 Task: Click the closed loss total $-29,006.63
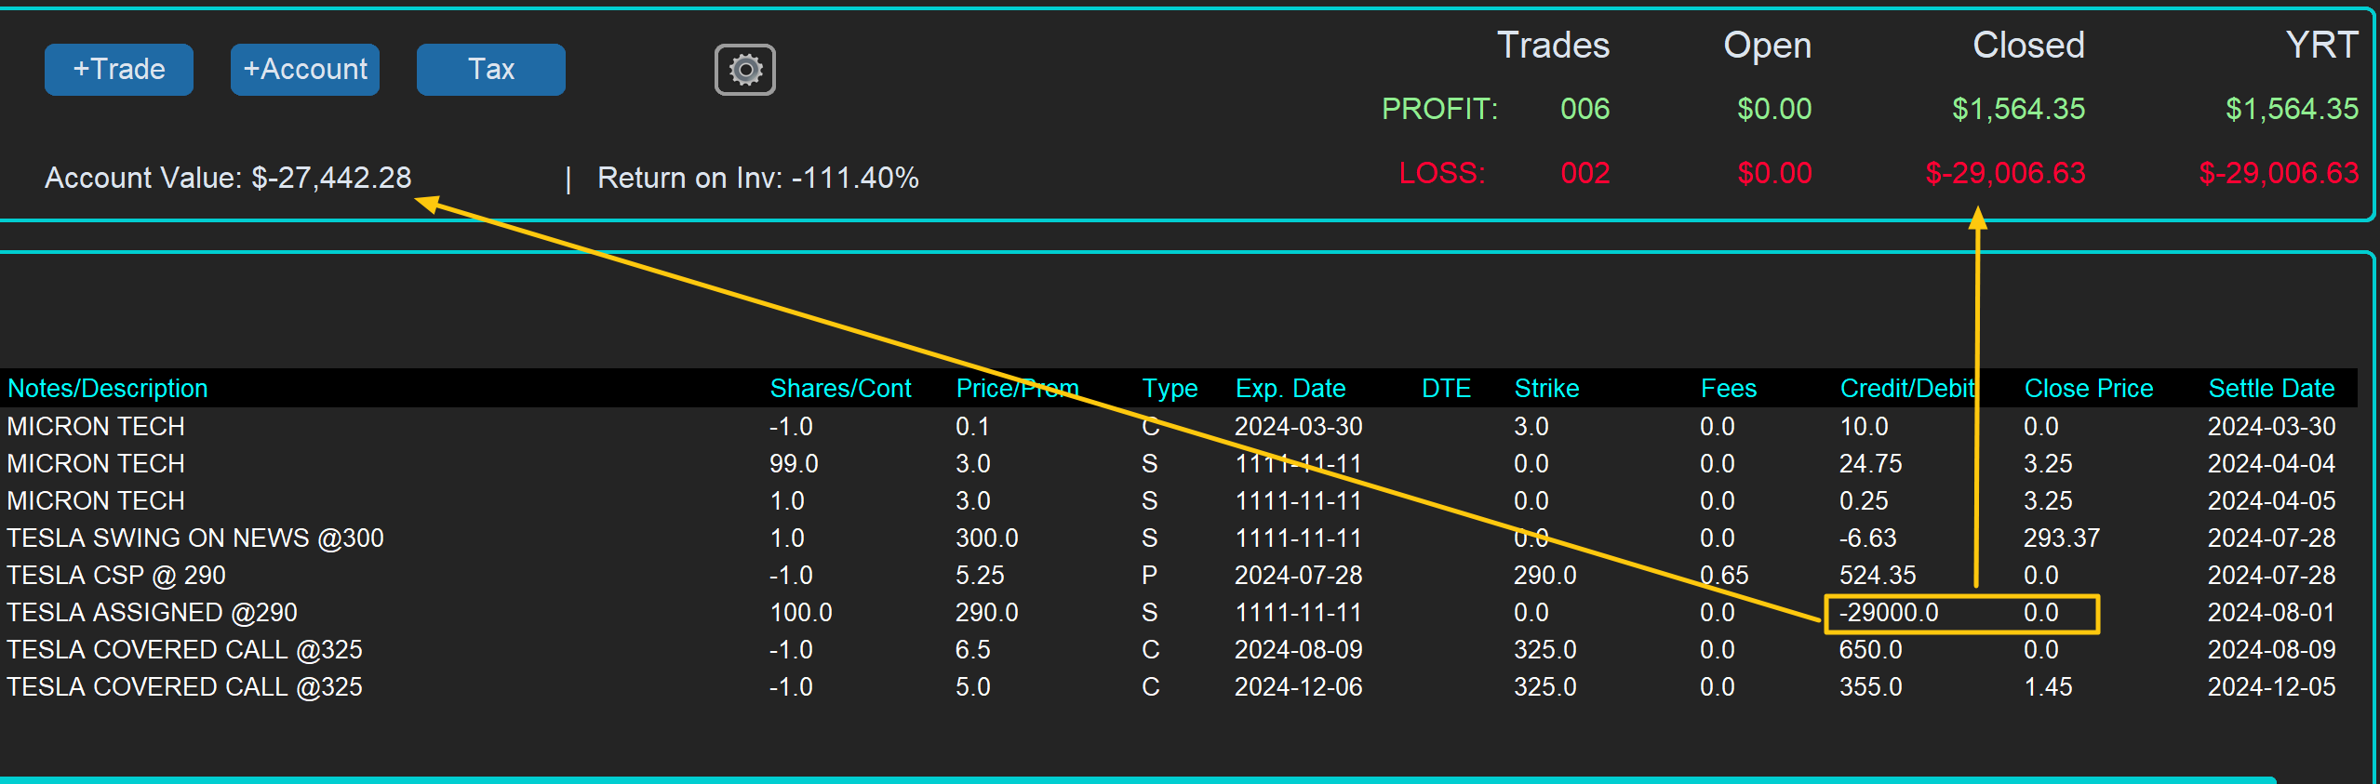click(2005, 174)
